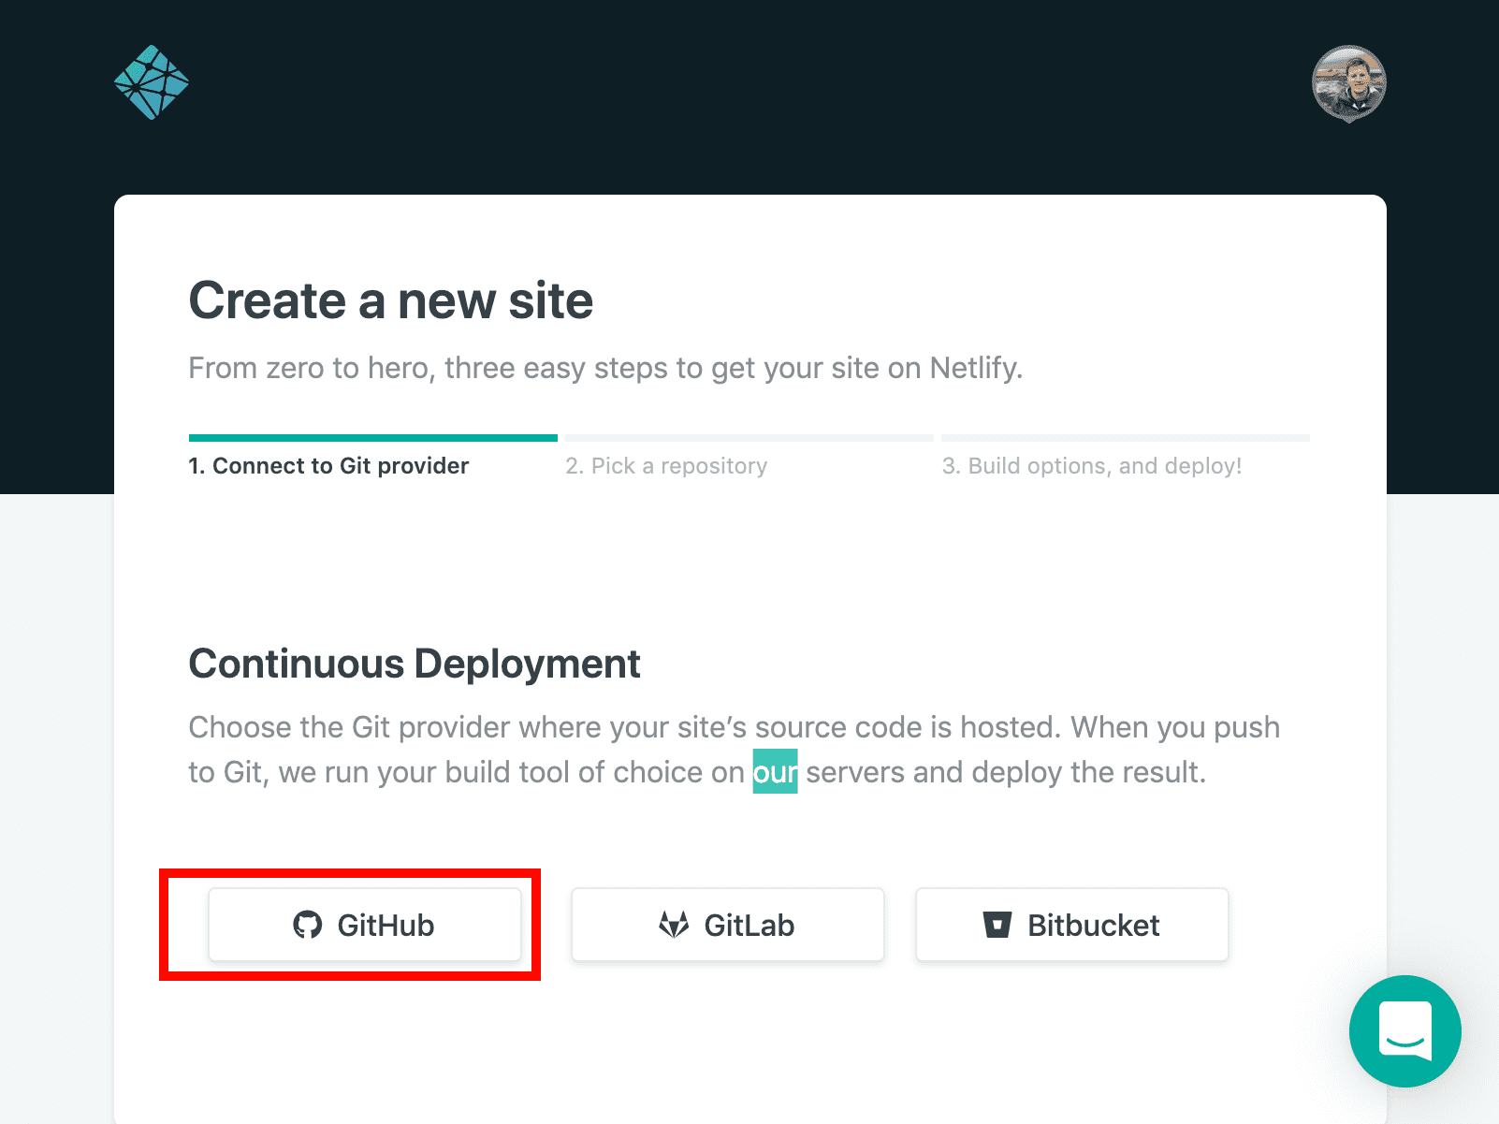This screenshot has height=1124, width=1499.
Task: Open the user avatar menu
Action: (1348, 83)
